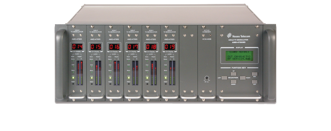The width and height of the screenshot is (331, 131).
Task: Click the lit Auto LED on channel 017 module
Action: tap(128, 78)
